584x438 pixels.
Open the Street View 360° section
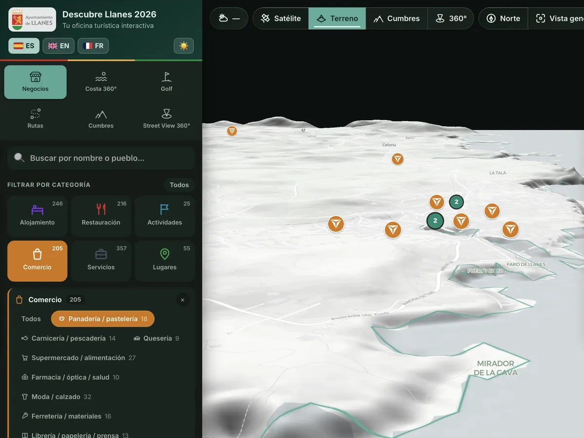click(x=166, y=119)
